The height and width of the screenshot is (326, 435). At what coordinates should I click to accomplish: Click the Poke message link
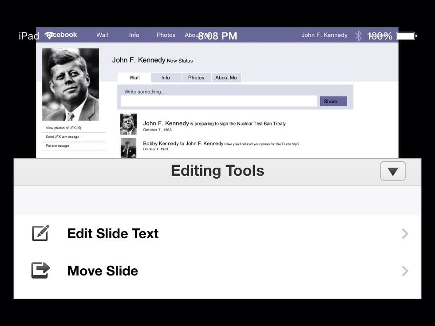(x=57, y=145)
